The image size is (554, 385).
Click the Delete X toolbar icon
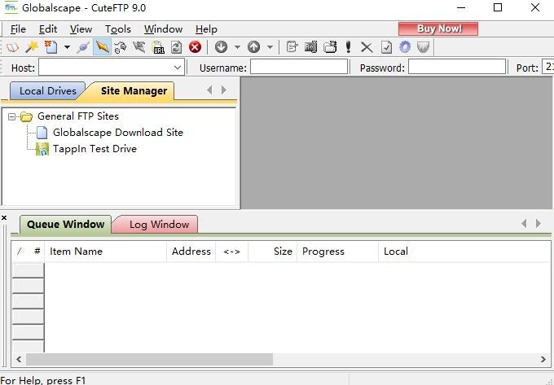pyautogui.click(x=367, y=47)
